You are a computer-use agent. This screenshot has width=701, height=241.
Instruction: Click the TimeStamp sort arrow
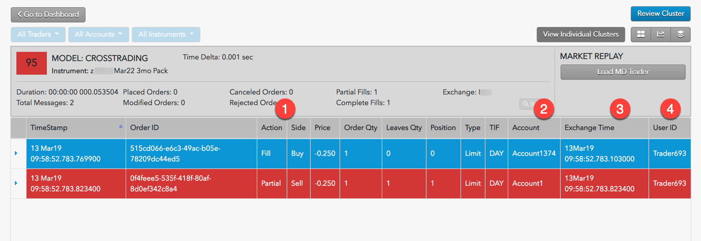click(120, 126)
